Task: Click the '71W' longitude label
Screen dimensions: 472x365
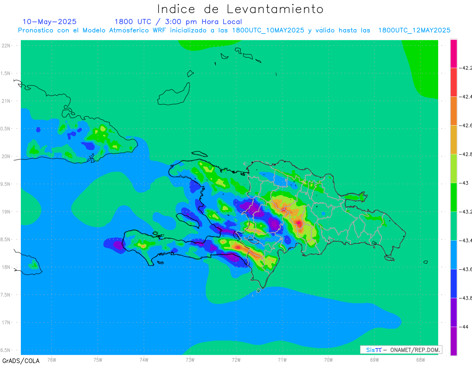Action: (x=282, y=359)
